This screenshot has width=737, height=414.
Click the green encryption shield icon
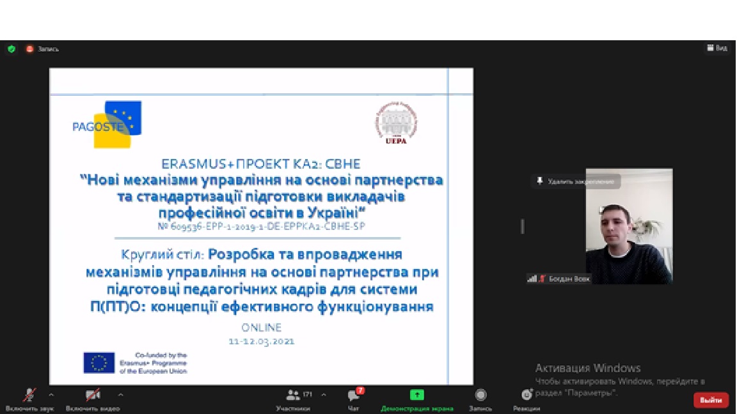tap(12, 49)
